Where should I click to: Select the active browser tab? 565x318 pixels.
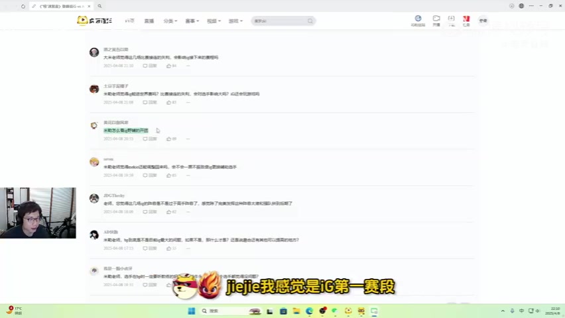click(60, 6)
